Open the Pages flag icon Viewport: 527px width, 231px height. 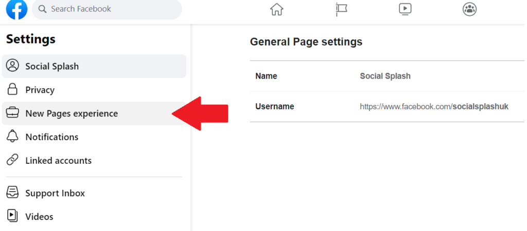342,9
